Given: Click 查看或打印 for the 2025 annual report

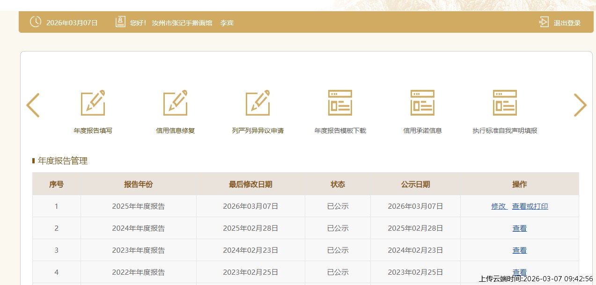Looking at the screenshot, I should tap(530, 206).
